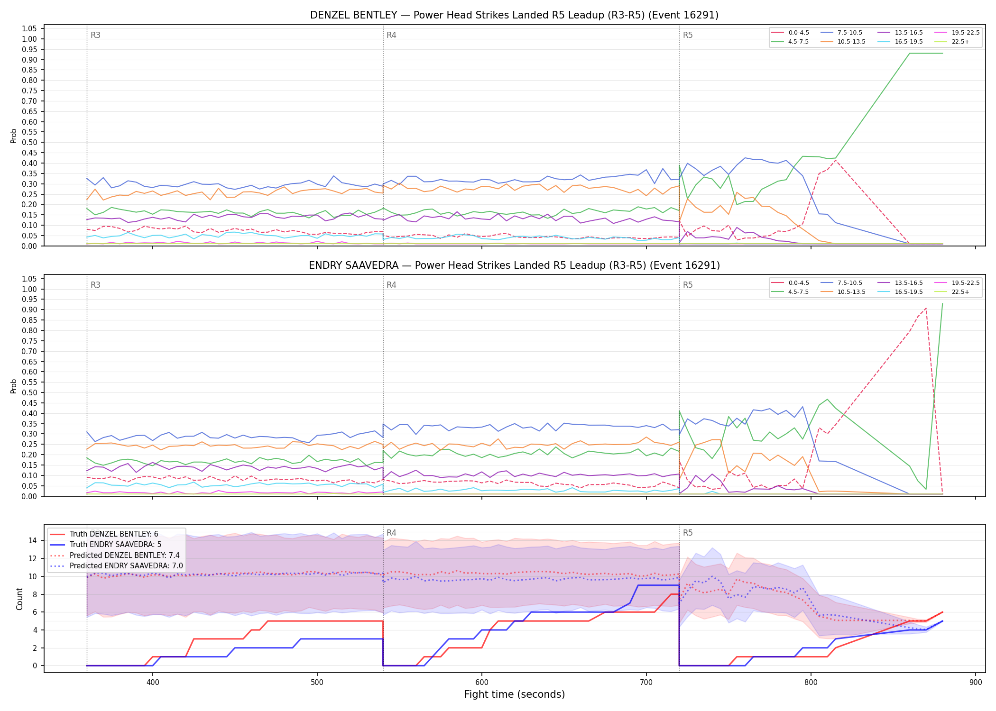Click the 'Prob' y-axis label of the Endry Saavedra chart
The height and width of the screenshot is (711, 996).
tap(14, 386)
